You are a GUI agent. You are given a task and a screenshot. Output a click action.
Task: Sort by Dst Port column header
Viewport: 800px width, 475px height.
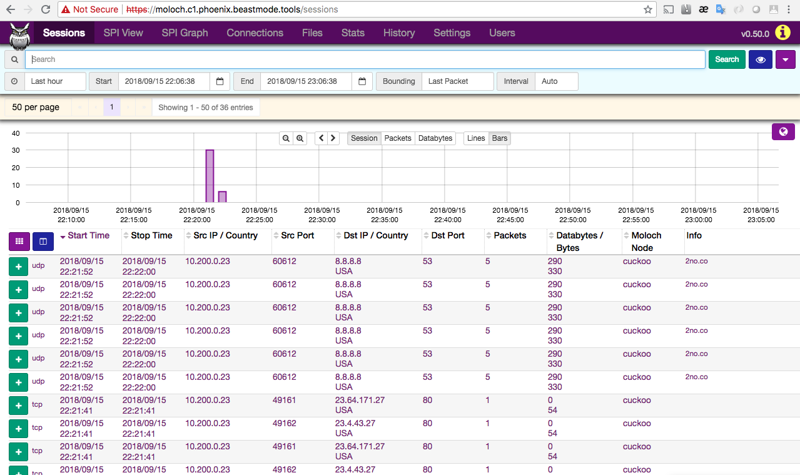[448, 235]
